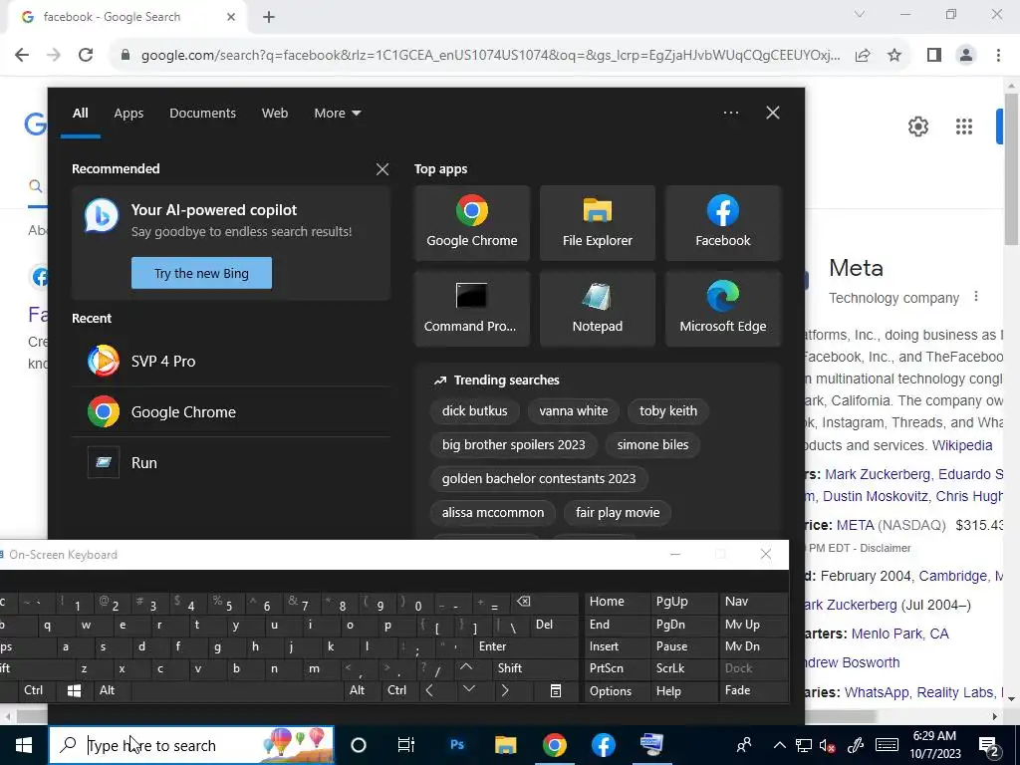The image size is (1020, 765).
Task: Search trending topic simone biles
Action: pos(652,445)
